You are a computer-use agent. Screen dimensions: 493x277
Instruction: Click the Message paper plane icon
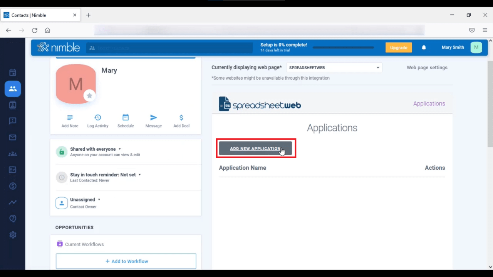tap(153, 118)
